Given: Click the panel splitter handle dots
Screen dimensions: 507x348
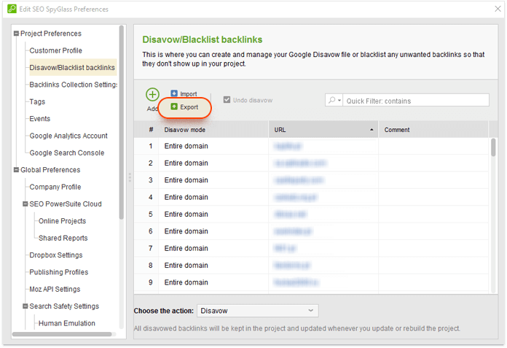Looking at the screenshot, I should (130, 177).
